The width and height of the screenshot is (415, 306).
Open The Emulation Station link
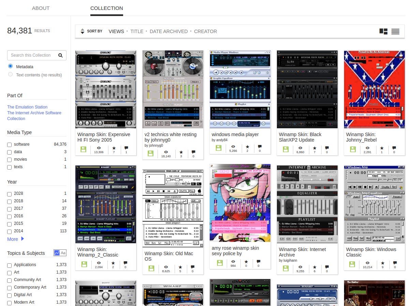(x=27, y=107)
